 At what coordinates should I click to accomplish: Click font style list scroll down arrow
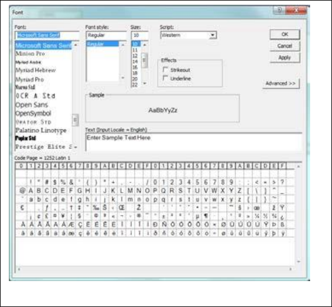123,78
